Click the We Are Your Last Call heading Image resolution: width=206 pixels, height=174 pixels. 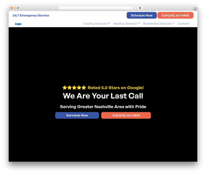coord(103,96)
